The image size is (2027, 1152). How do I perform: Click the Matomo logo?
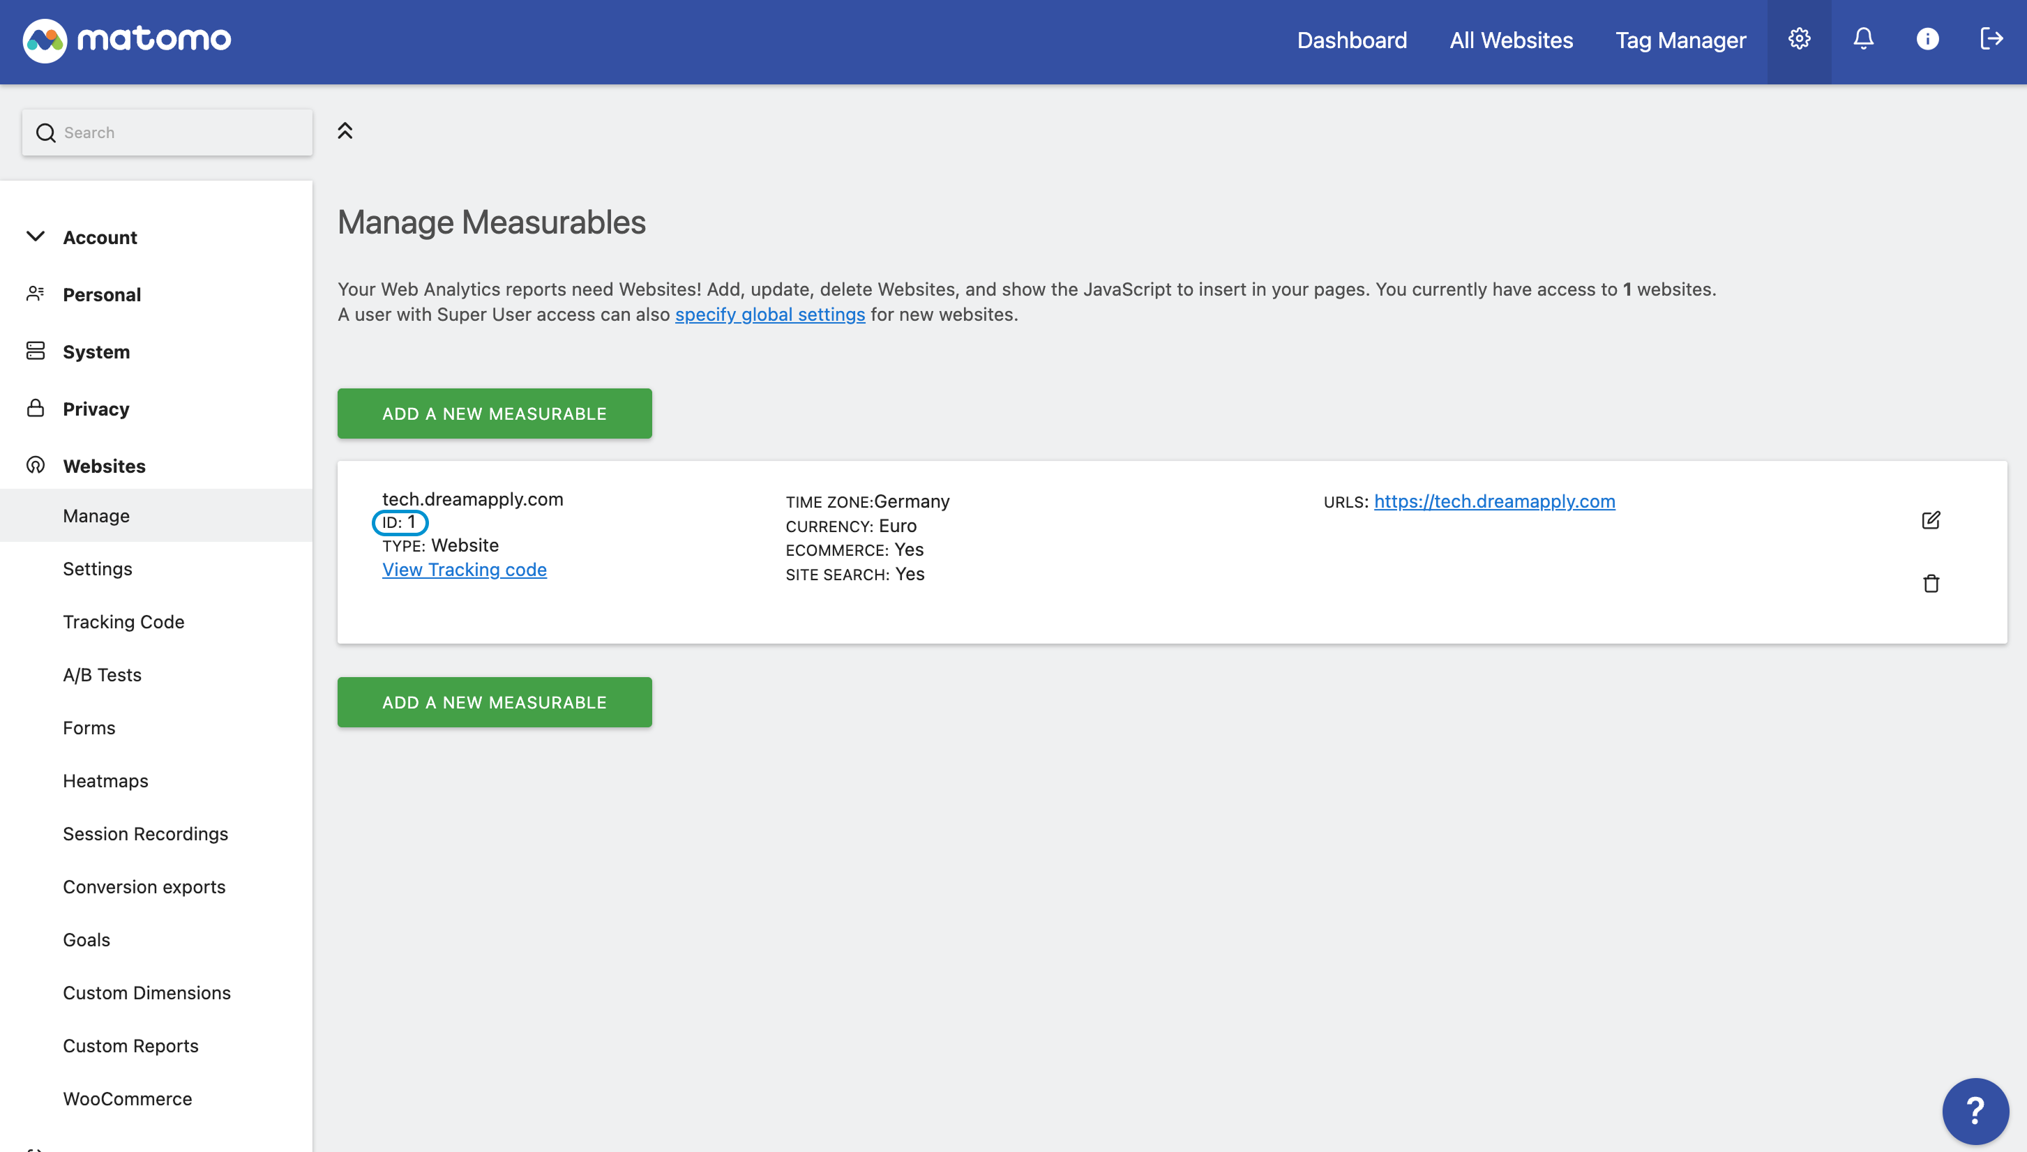(x=126, y=40)
